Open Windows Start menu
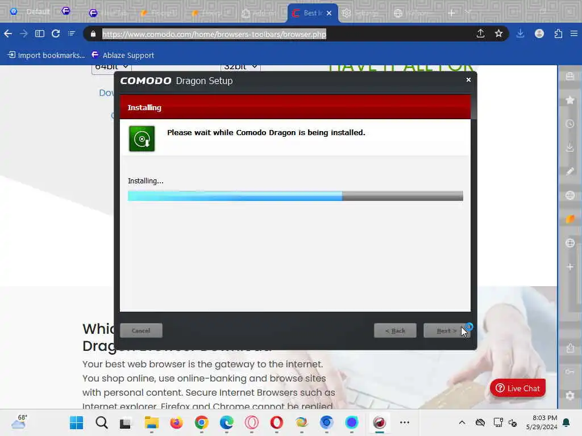Screen dimensions: 582x436 pos(77,422)
